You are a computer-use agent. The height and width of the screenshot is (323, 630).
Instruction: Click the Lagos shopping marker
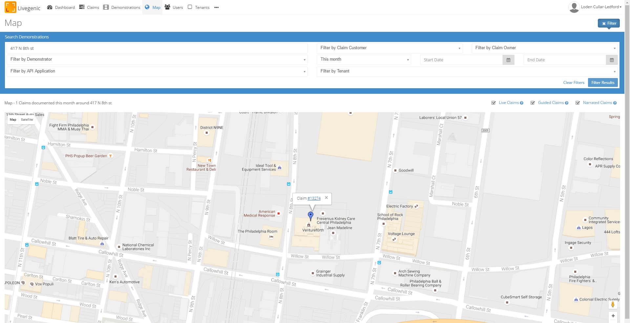pyautogui.click(x=579, y=228)
